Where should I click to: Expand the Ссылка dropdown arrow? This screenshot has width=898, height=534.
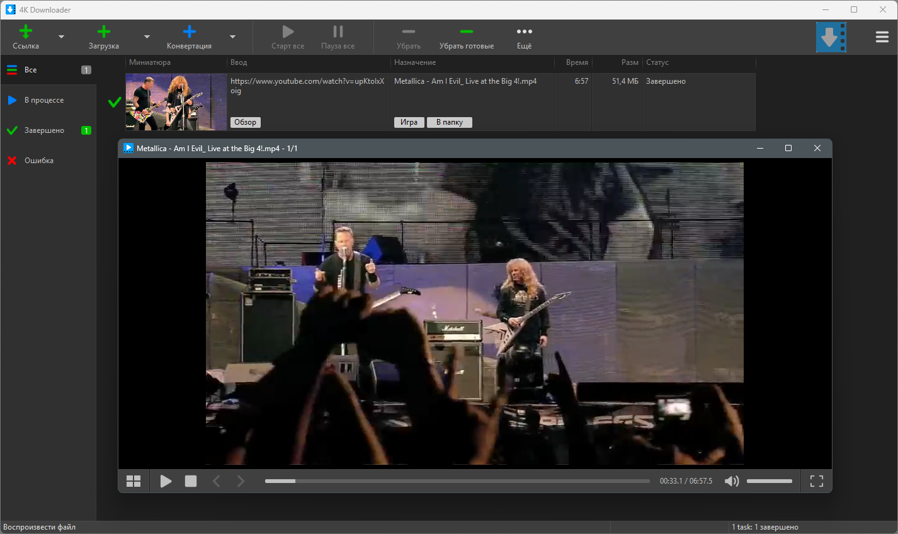point(61,37)
